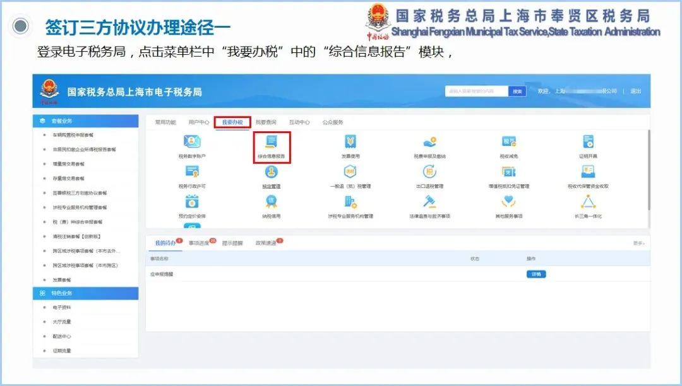Open the 政策速递 tab
The height and width of the screenshot is (386, 682).
pyautogui.click(x=266, y=243)
